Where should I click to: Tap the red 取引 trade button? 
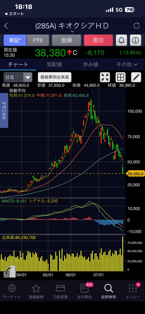pos(98,40)
